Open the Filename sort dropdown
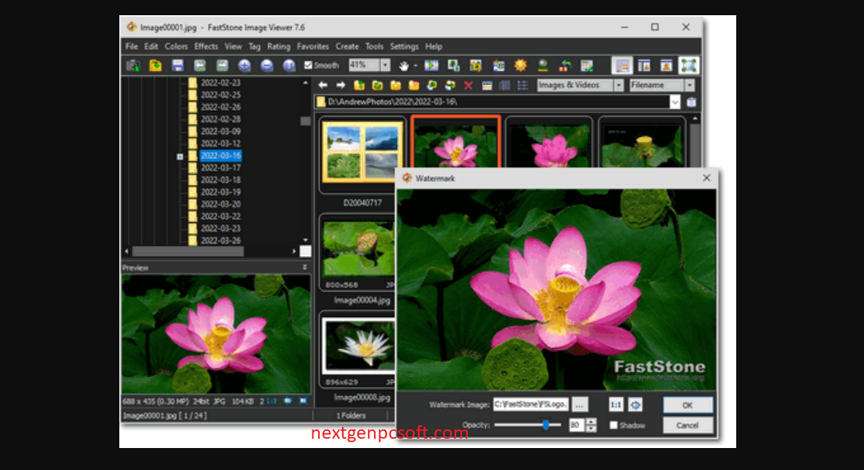 click(690, 85)
